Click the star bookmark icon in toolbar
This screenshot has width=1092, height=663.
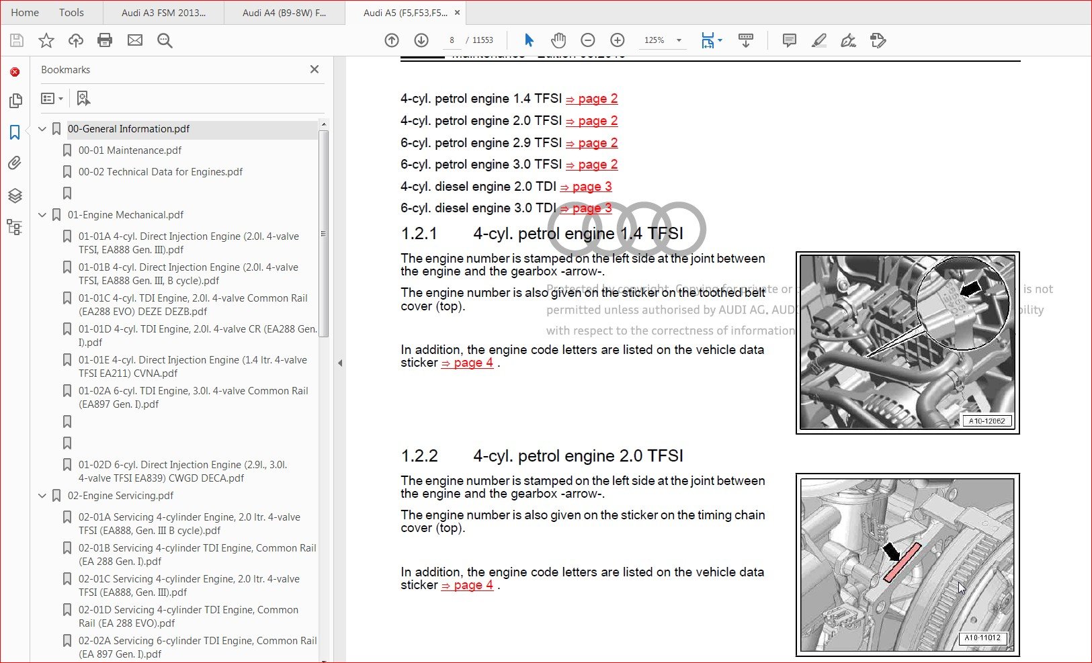(46, 40)
